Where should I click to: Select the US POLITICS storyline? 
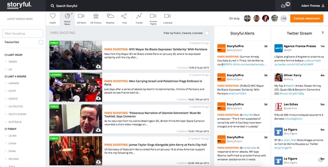point(16,106)
